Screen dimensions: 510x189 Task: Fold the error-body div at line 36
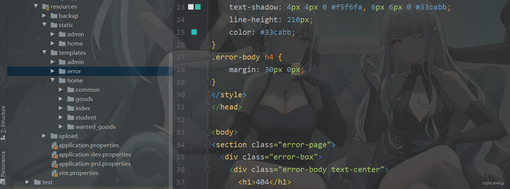point(208,170)
